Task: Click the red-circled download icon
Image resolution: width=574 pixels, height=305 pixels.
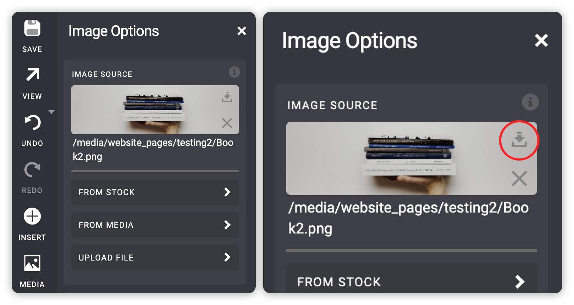Action: (x=519, y=140)
